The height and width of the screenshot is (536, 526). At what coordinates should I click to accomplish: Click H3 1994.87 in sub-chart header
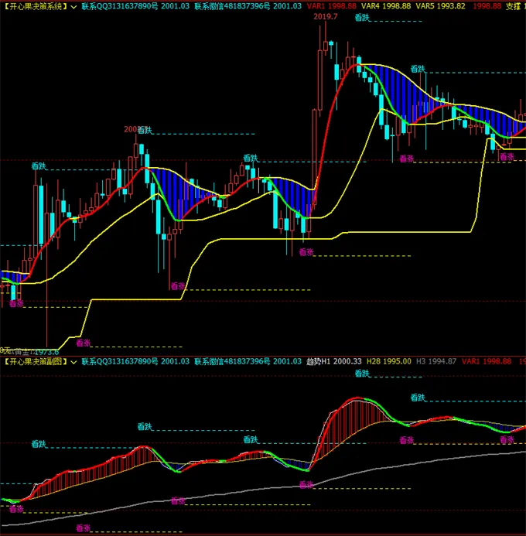[x=436, y=361]
